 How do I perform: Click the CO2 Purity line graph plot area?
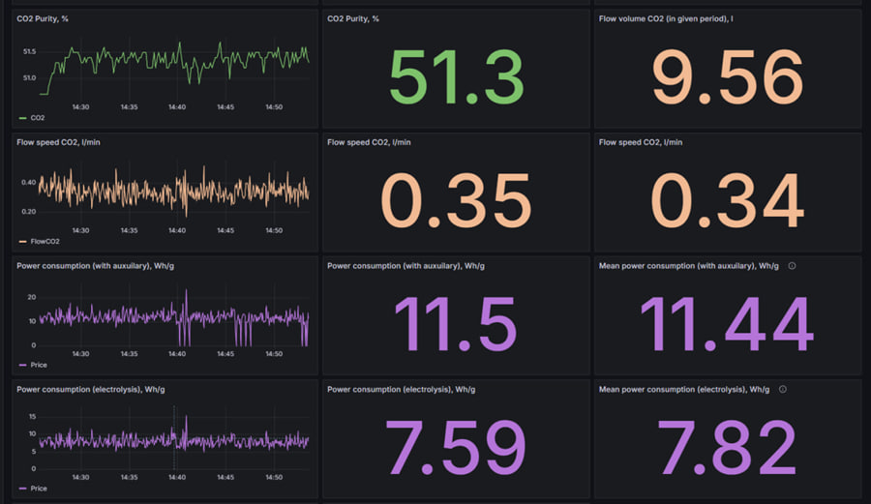[x=174, y=66]
